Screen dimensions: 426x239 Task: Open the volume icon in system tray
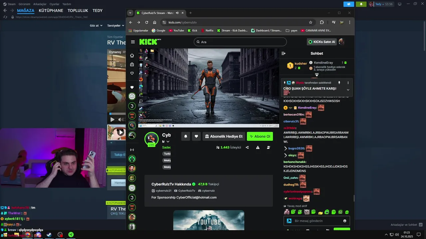[397, 235]
